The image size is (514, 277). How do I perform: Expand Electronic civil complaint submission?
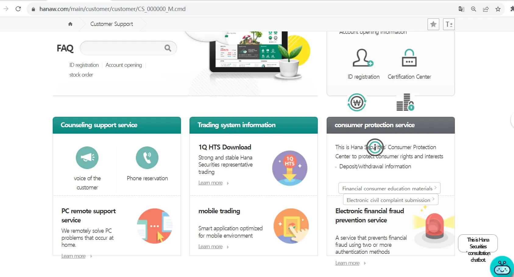click(391, 200)
